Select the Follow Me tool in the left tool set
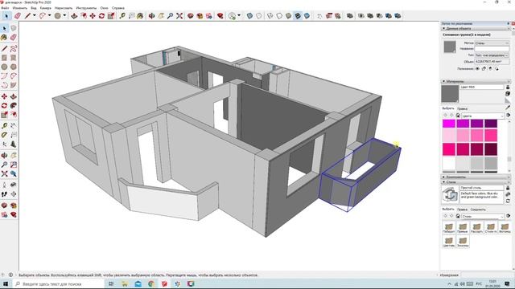Screen dimensions: 515x289 [x=13, y=105]
